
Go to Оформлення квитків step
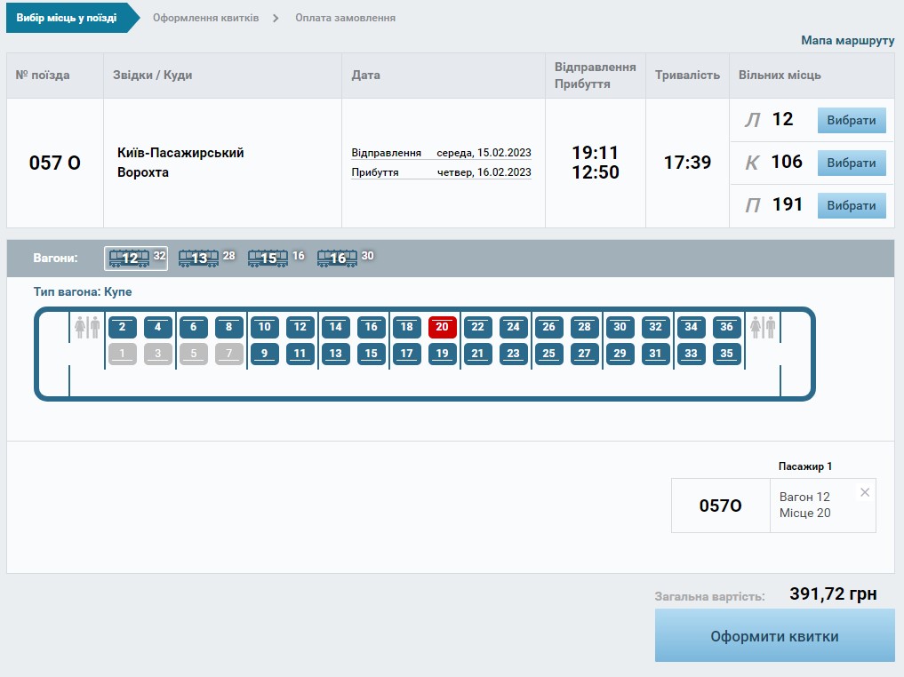pyautogui.click(x=205, y=18)
